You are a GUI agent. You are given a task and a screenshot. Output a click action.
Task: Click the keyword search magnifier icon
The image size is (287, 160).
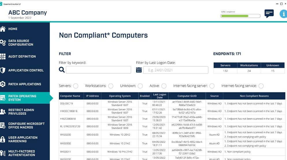pos(62,70)
